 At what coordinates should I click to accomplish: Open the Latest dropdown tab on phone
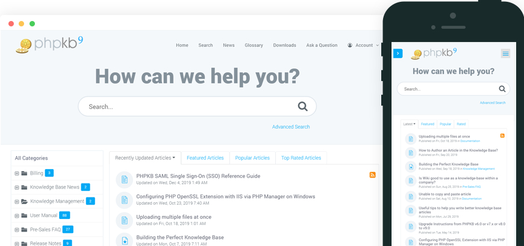(410, 124)
